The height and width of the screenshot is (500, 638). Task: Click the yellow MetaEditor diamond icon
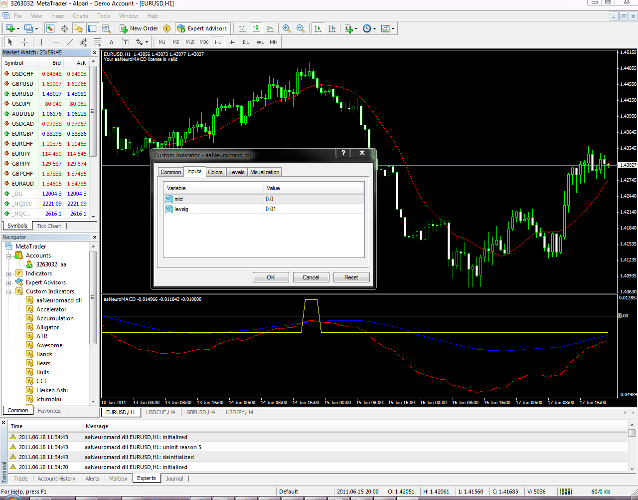(x=167, y=28)
